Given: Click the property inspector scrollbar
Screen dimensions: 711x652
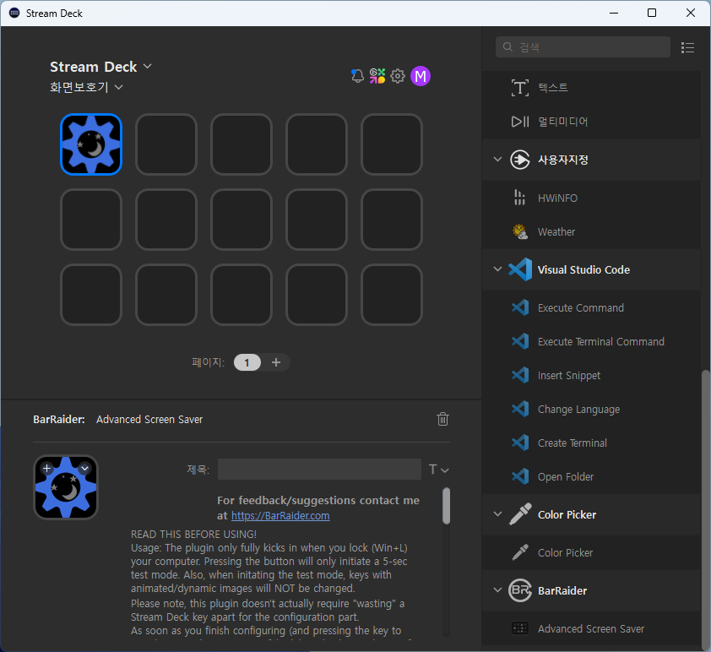Looking at the screenshot, I should coord(447,506).
